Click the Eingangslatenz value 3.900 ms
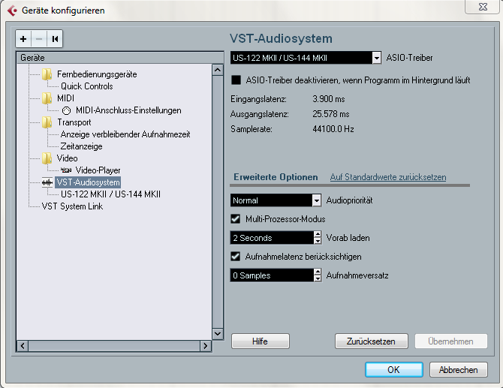Viewport: 503px width, 388px height. pos(329,99)
